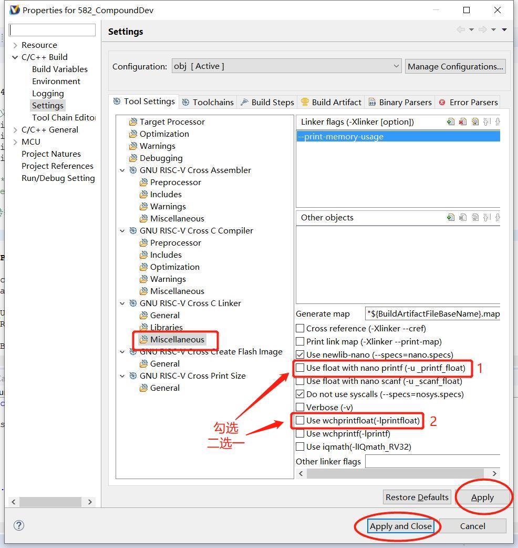Screen dimensions: 518x548
Task: Select the Target Processor settings item
Action: point(172,121)
